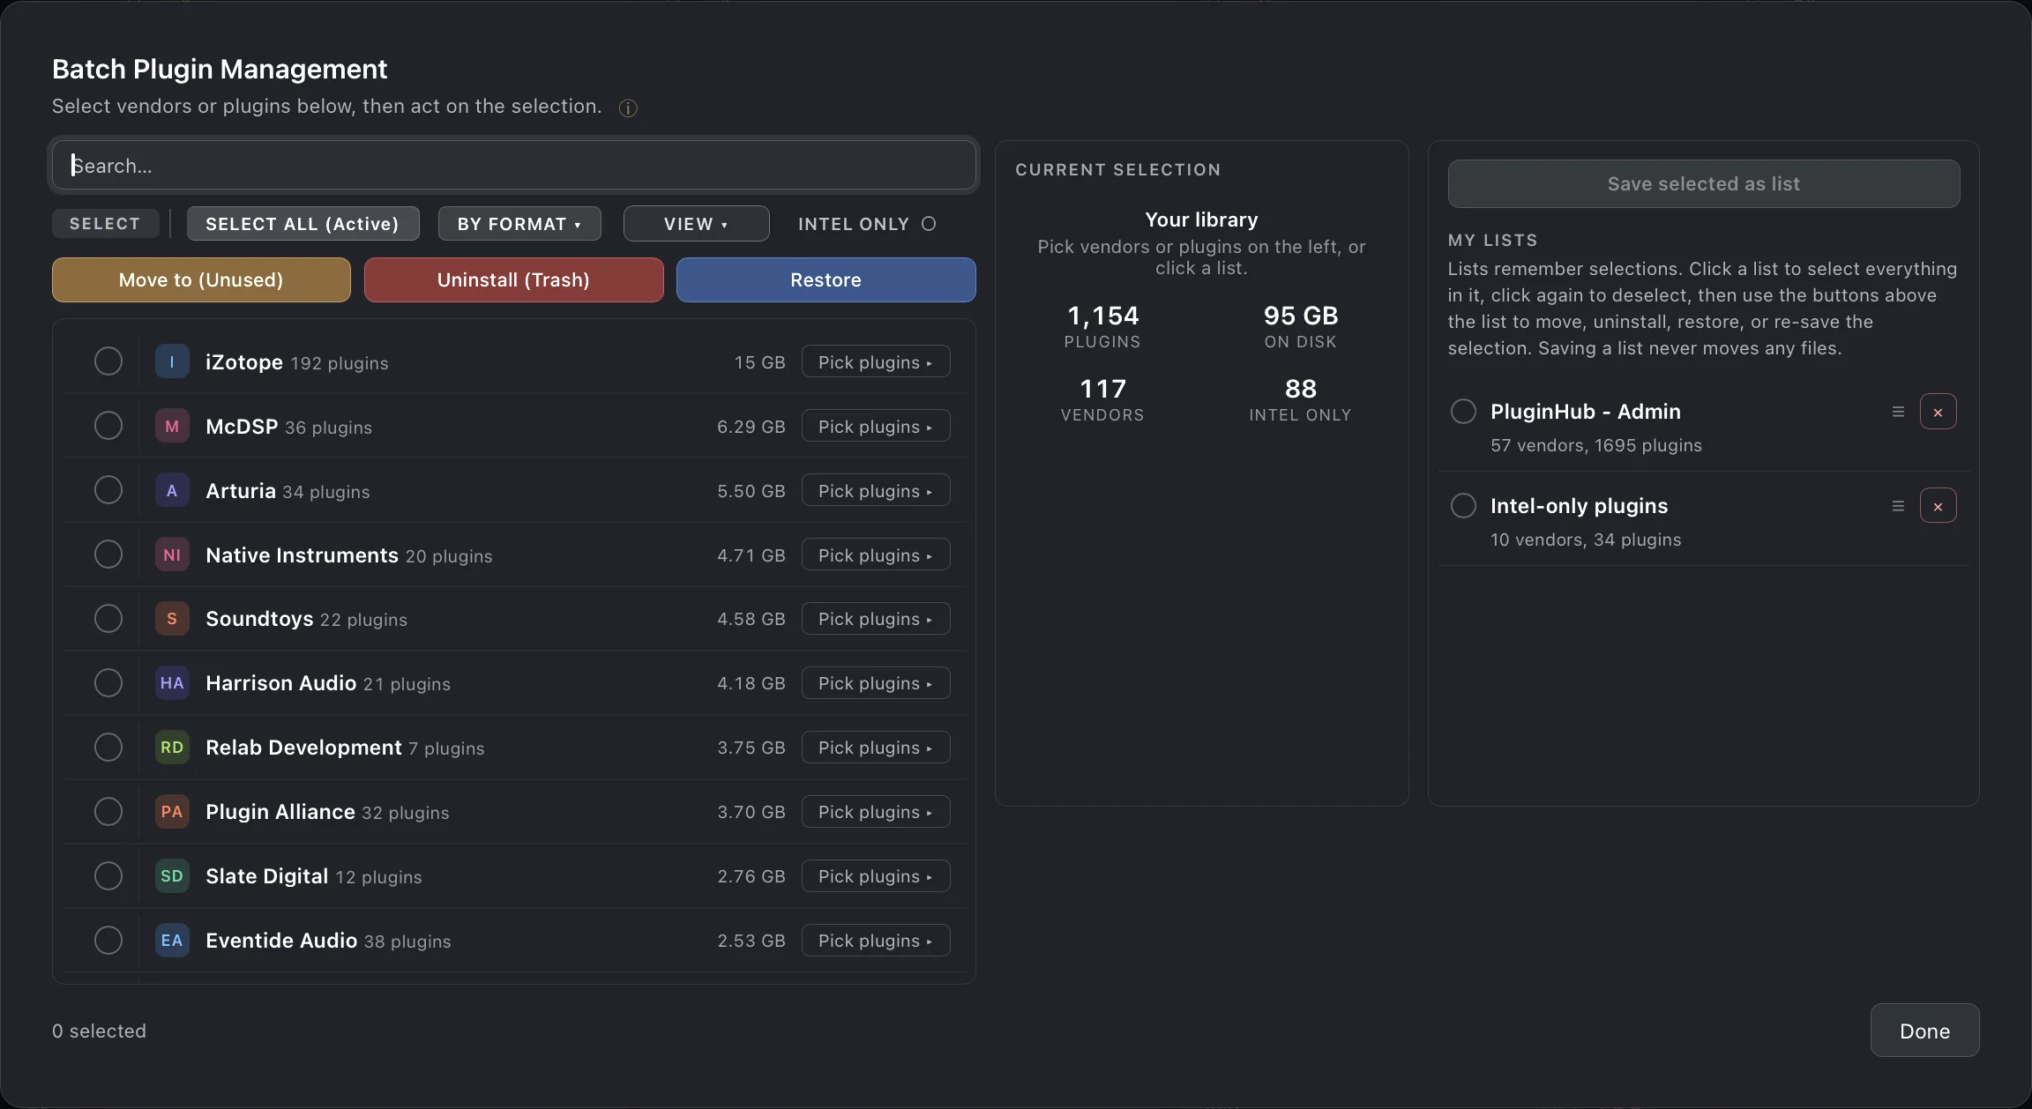Click the Move to (Unused) button
The height and width of the screenshot is (1109, 2032).
coord(201,279)
